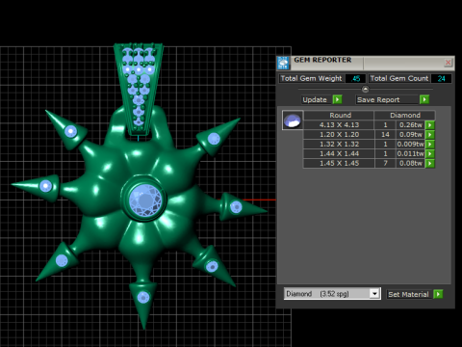Close the Gem Reporter panel
This screenshot has width=462, height=347.
tap(449, 63)
